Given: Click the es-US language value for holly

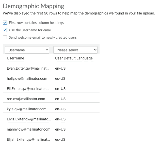Looking at the screenshot, I should coord(60,78).
